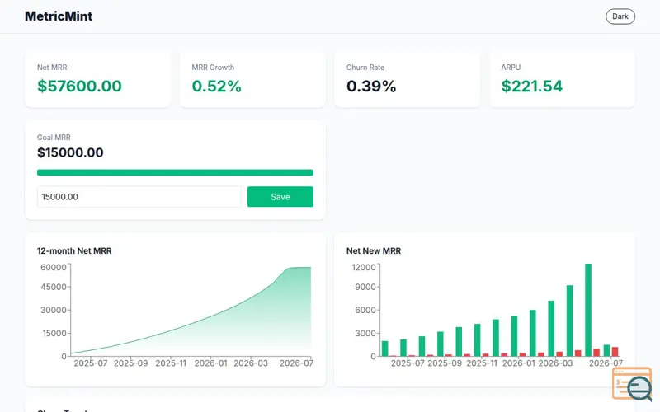The height and width of the screenshot is (412, 660).
Task: Select the Churn Rate value 0.39%
Action: coord(371,87)
